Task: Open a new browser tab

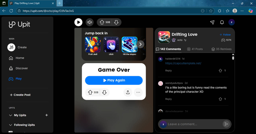Action: [59, 3]
